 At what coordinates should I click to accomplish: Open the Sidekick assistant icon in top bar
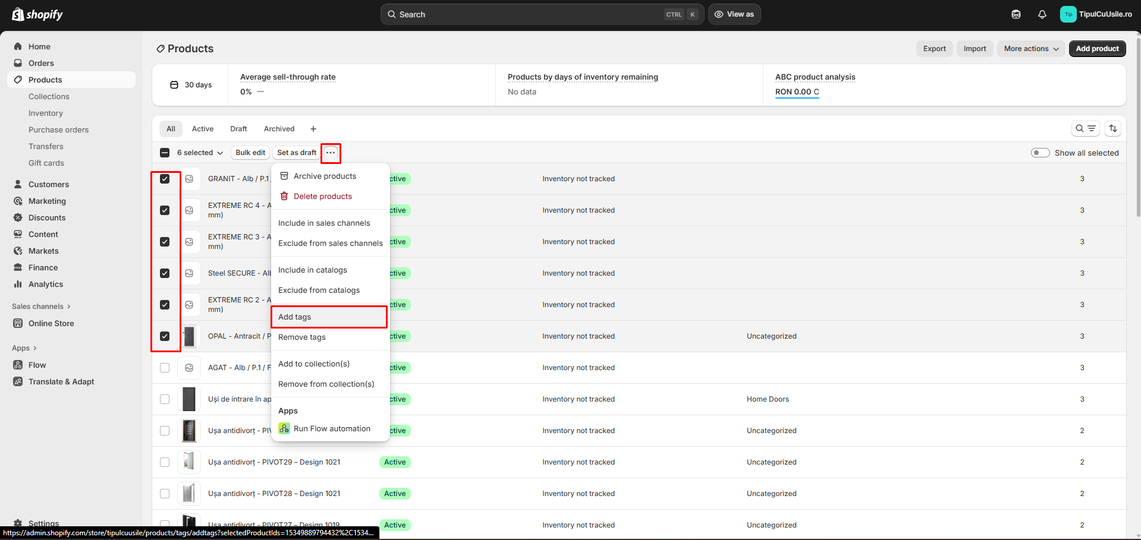(x=1016, y=14)
